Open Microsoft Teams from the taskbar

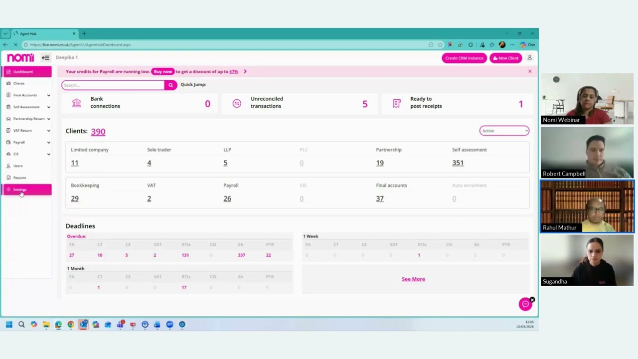[x=120, y=325]
